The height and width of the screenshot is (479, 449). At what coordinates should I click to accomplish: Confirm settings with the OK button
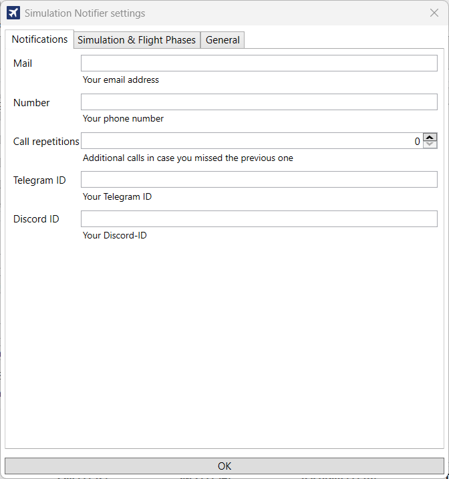[x=224, y=466]
